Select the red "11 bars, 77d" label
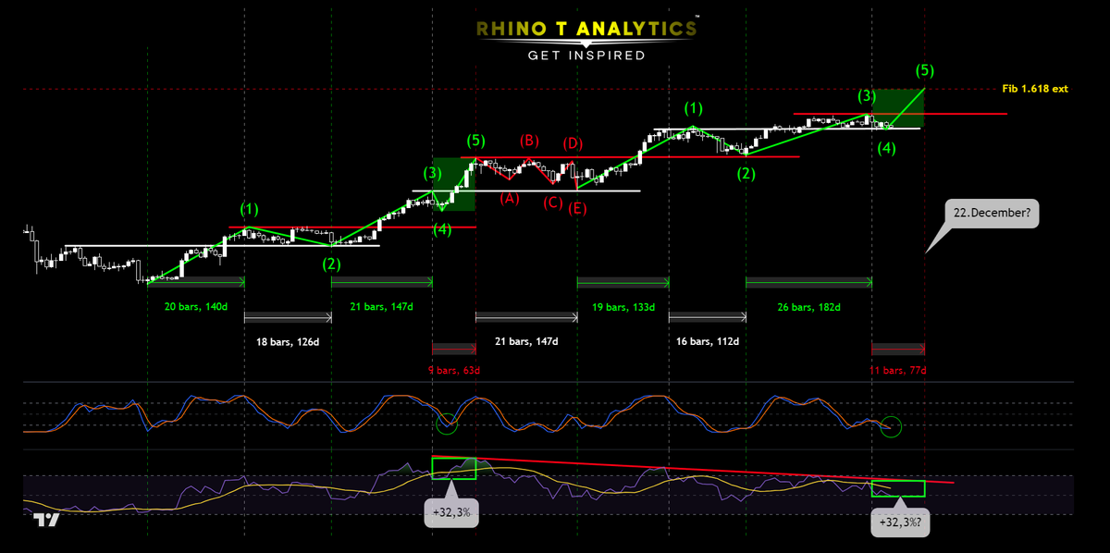This screenshot has height=553, width=1110. (x=898, y=370)
